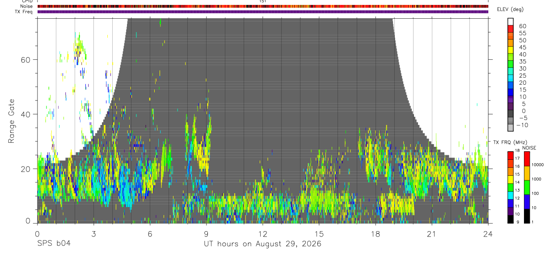Click the 12 hour mark on time axis

(262, 234)
